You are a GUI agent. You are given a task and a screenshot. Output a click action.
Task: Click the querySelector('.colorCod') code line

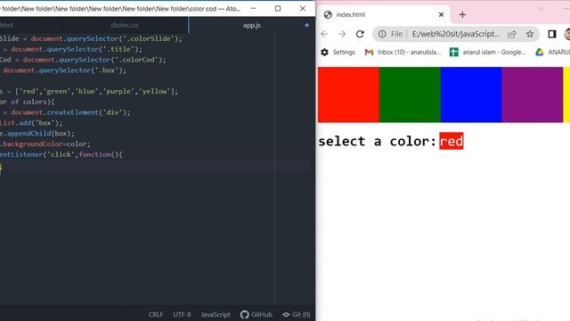(x=83, y=60)
